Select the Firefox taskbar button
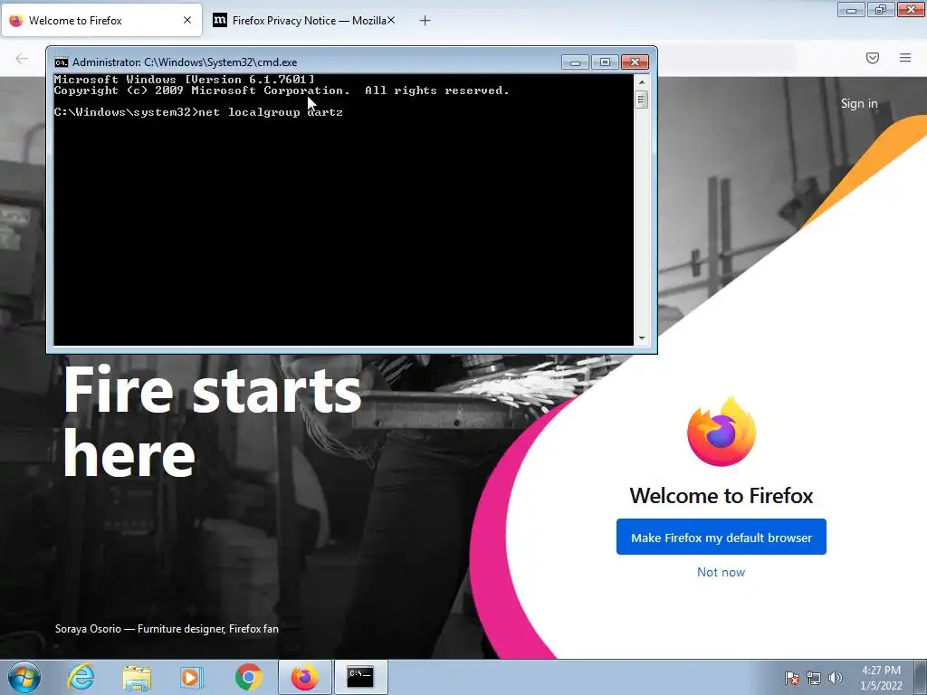927x695 pixels. click(304, 677)
